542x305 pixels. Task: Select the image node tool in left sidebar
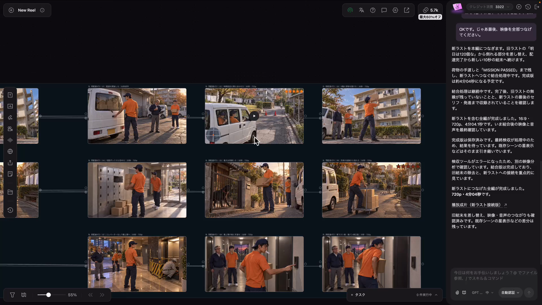10,106
